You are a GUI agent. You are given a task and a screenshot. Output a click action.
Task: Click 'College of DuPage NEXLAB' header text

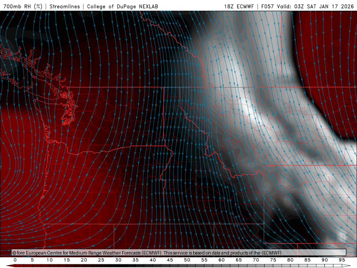[122, 6]
